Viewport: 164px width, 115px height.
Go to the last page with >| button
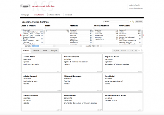[x=136, y=51]
